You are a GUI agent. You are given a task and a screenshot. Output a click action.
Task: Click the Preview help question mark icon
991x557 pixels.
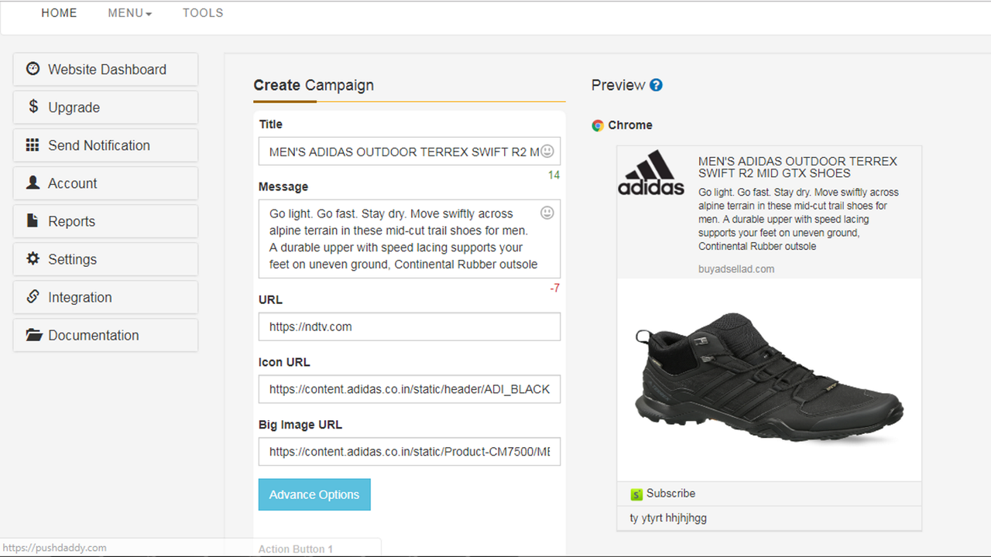656,85
